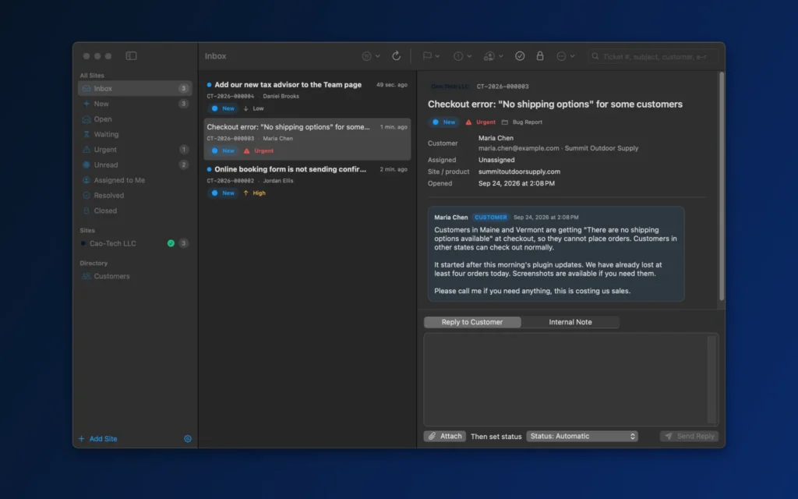The width and height of the screenshot is (798, 499).
Task: Click customer email maria.chen@example.com
Action: [518, 148]
